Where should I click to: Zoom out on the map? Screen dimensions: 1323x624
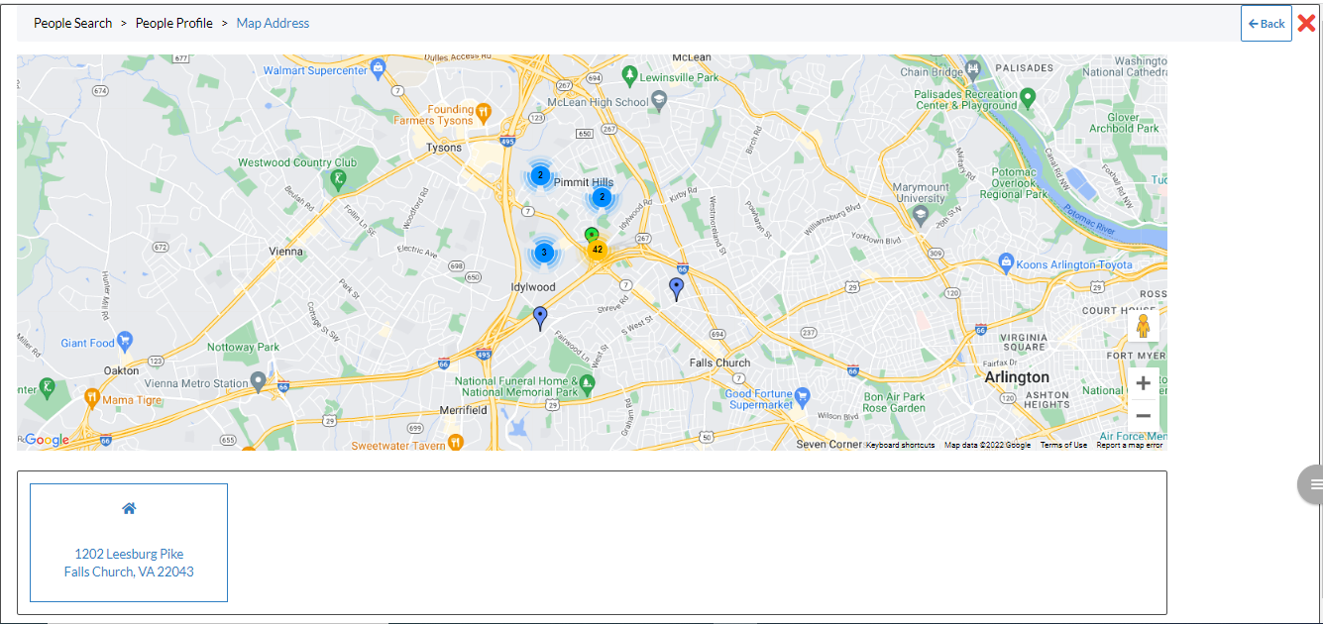1143,415
